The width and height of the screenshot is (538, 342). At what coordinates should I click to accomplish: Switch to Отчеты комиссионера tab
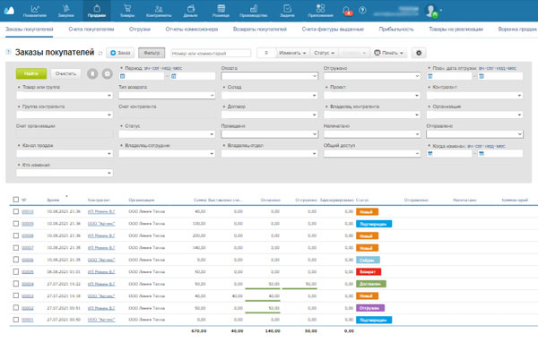click(x=192, y=30)
